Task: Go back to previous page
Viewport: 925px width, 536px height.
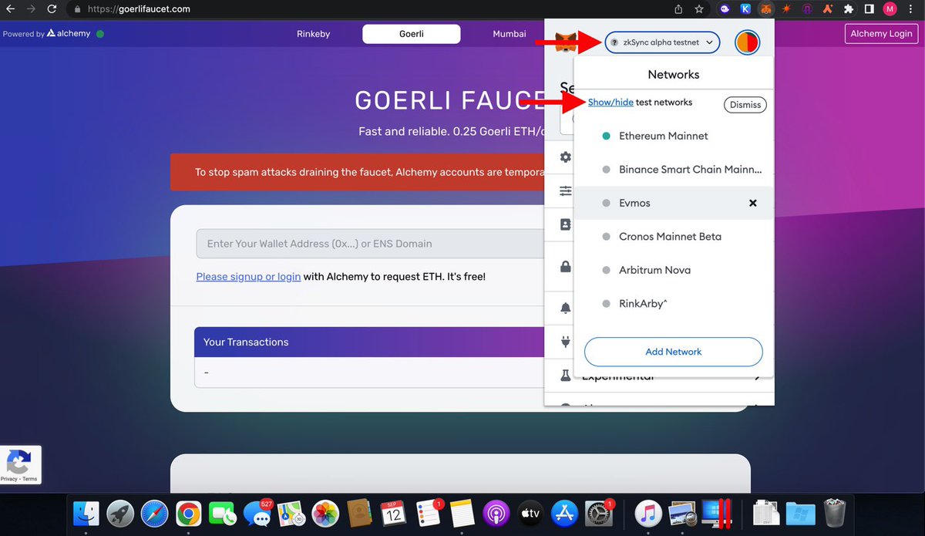Action: [x=10, y=9]
